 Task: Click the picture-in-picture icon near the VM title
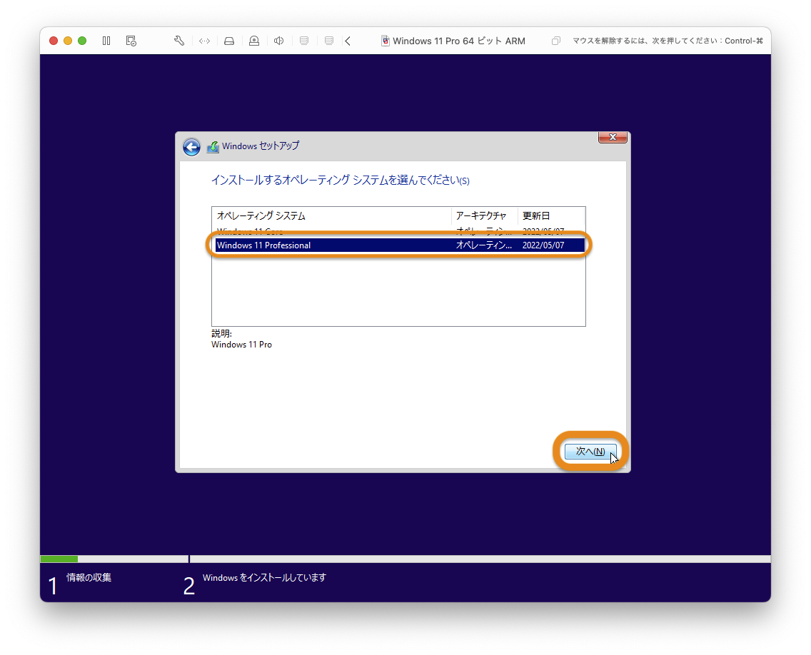[x=555, y=41]
